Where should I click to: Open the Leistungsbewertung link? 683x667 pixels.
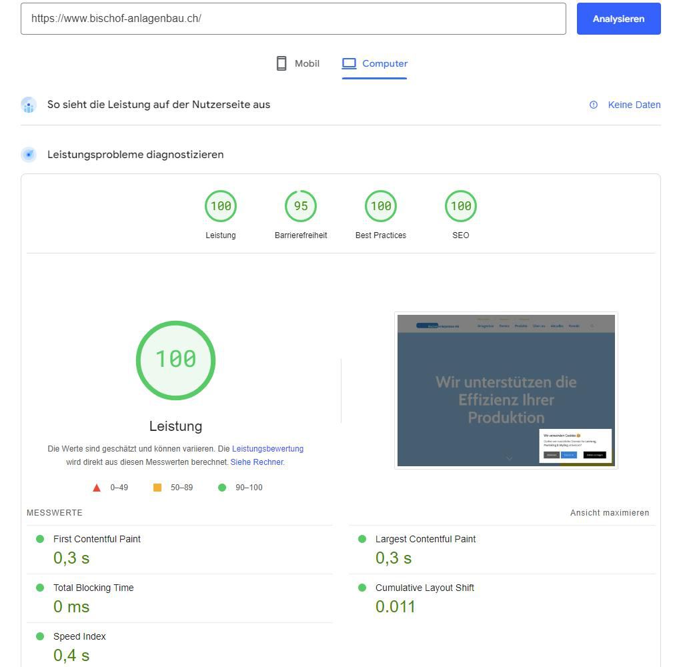[x=267, y=449]
